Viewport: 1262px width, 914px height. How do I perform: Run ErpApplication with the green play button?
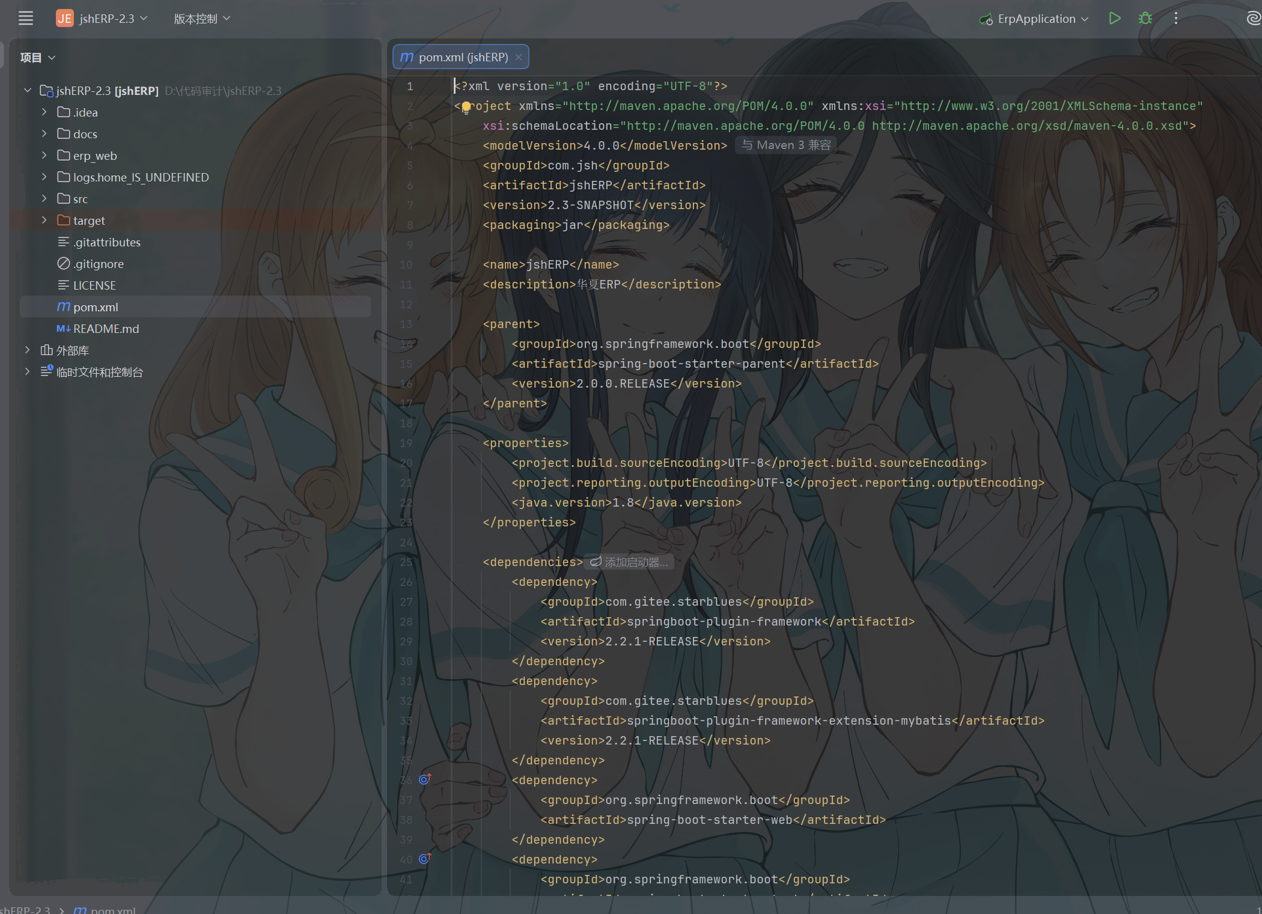(x=1115, y=19)
